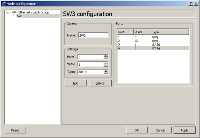Screen dimensions: 200x138
Task: Decrease the Port value with down arrow
Action: 106,58
